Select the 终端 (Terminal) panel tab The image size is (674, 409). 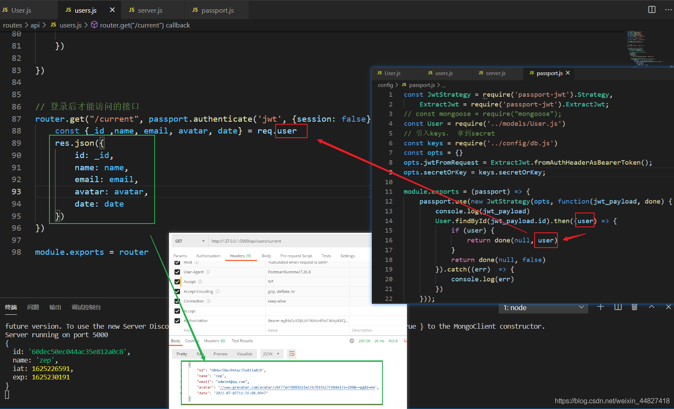[x=11, y=307]
